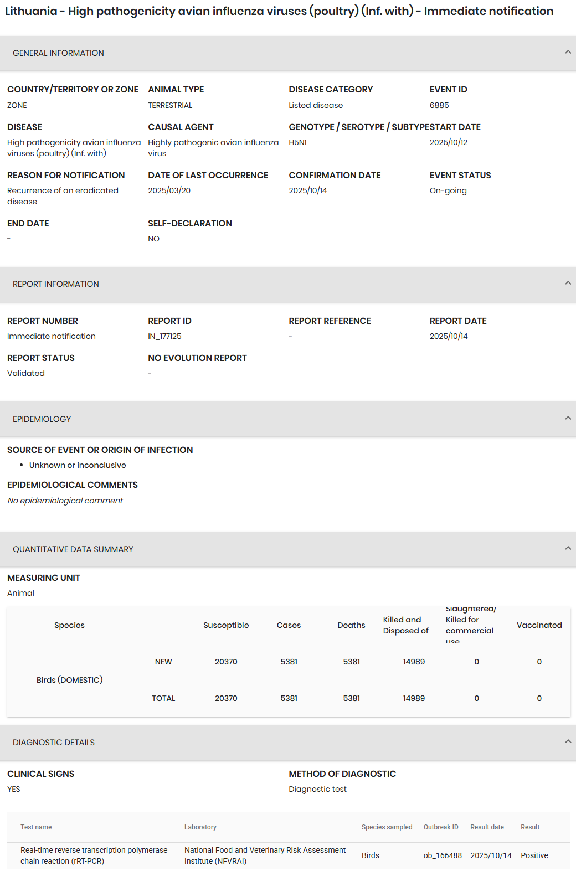
Task: Click the EPIDEMIOLOGY header label
Action: (x=42, y=419)
